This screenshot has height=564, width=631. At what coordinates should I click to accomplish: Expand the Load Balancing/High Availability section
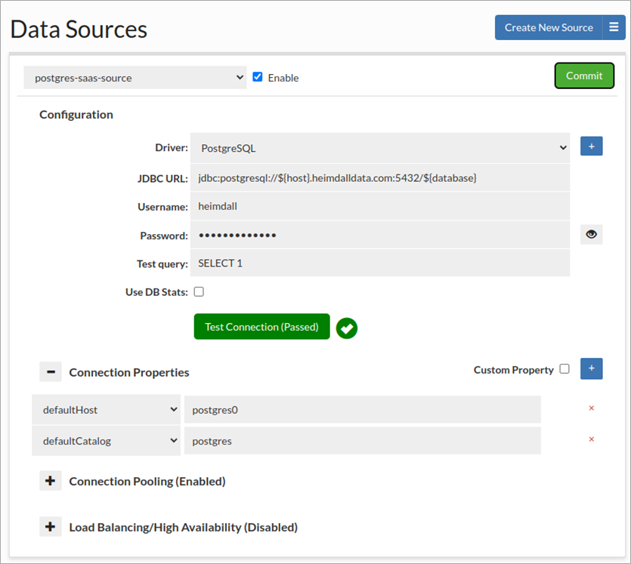(51, 526)
